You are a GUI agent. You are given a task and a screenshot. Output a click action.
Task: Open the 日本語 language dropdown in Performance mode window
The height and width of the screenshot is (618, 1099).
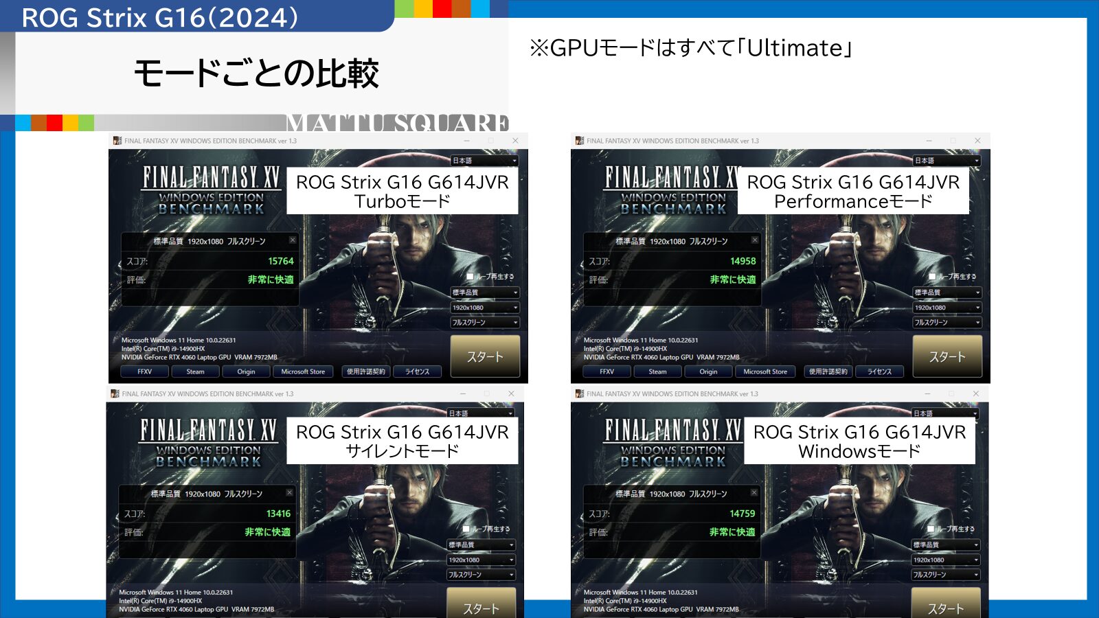click(947, 161)
